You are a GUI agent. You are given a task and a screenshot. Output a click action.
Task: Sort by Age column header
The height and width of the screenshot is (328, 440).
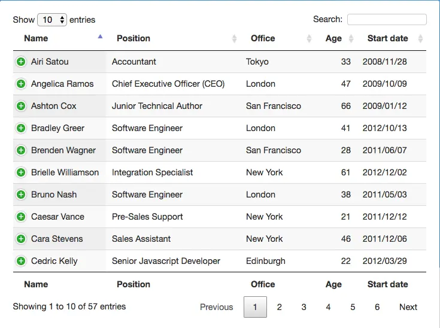333,38
